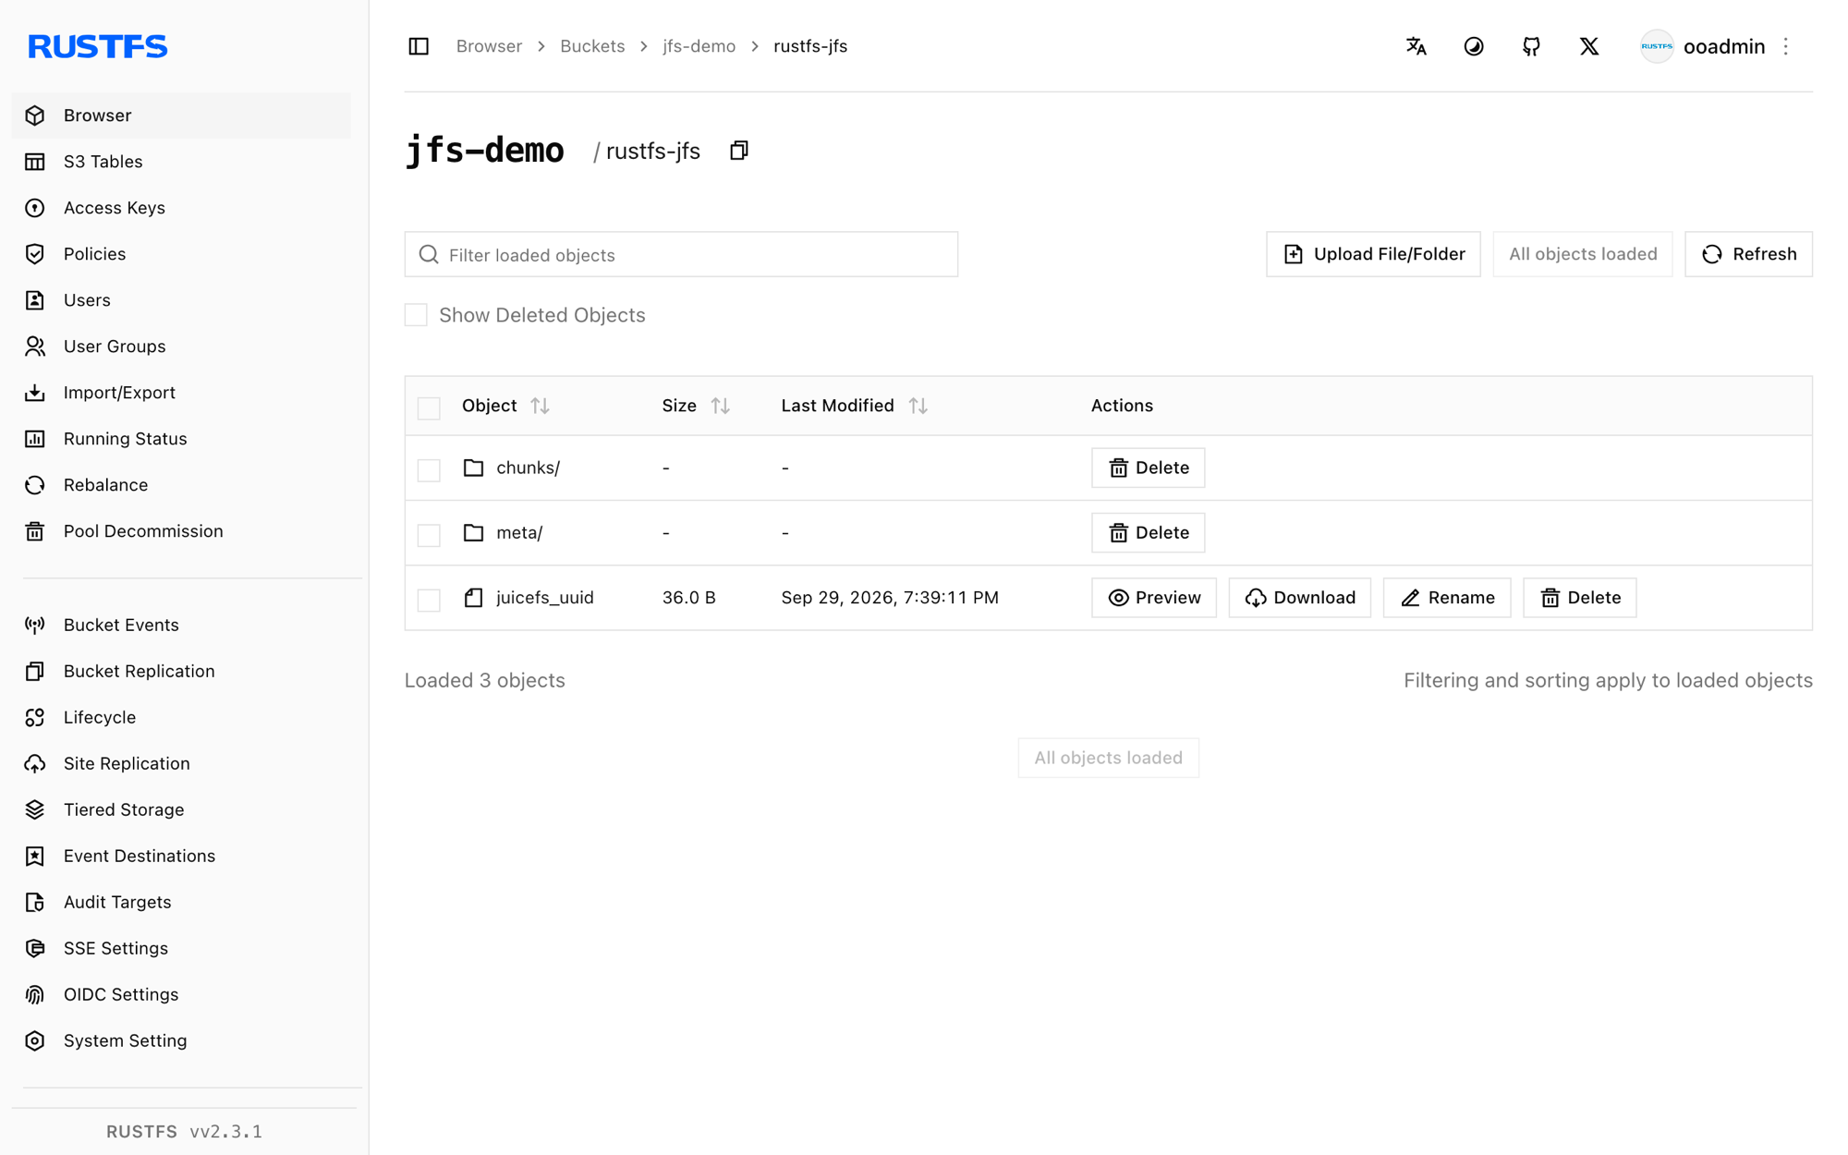The image size is (1848, 1155).
Task: Click the Running Status chart icon
Action: [x=35, y=439]
